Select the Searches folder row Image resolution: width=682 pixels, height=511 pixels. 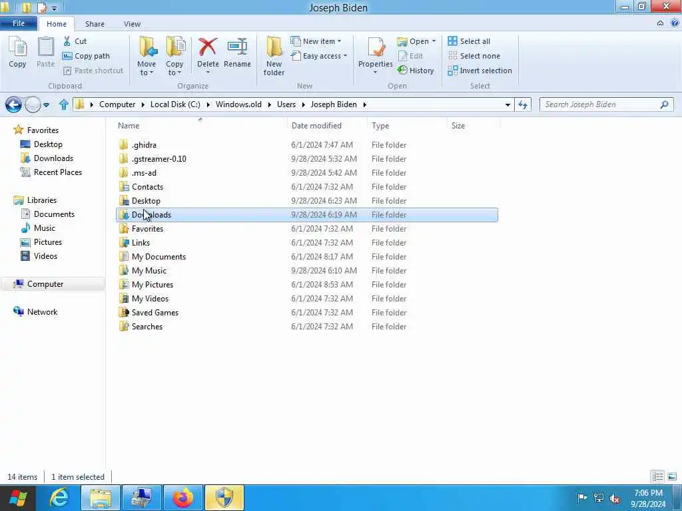(x=306, y=326)
